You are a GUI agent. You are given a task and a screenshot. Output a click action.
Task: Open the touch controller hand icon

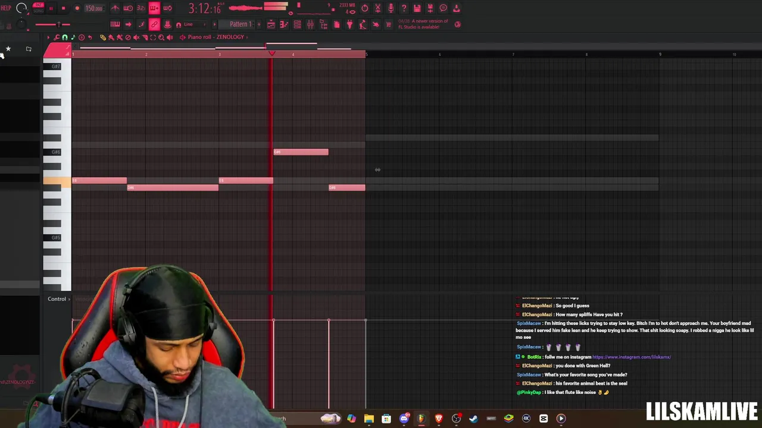coord(376,24)
